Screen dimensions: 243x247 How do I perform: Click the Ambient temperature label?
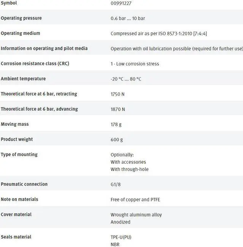pos(23,79)
